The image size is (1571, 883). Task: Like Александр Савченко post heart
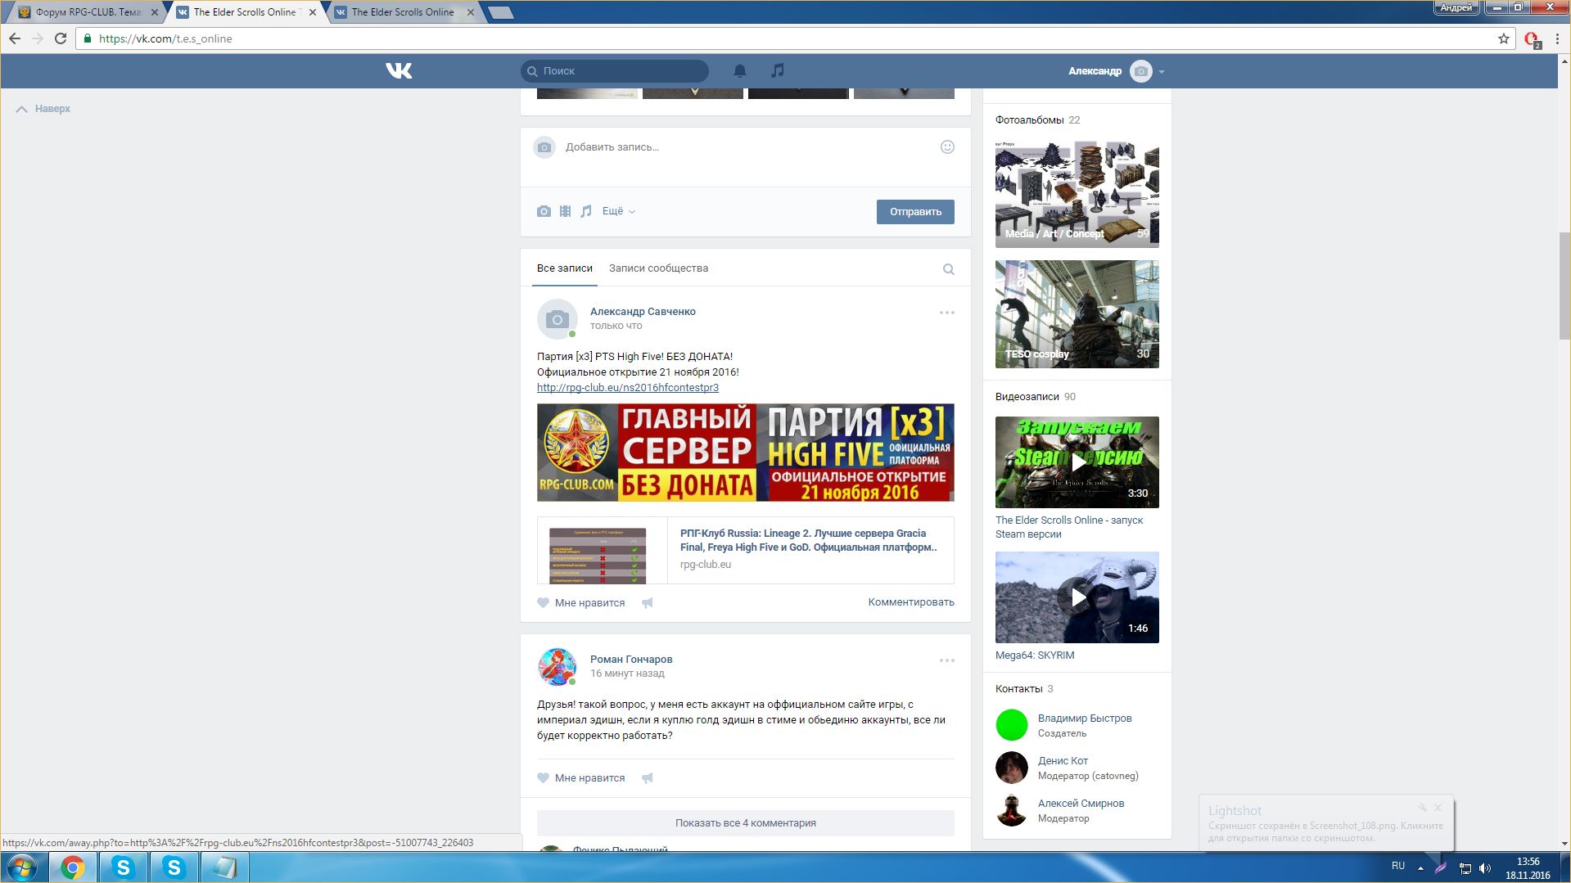(x=544, y=603)
